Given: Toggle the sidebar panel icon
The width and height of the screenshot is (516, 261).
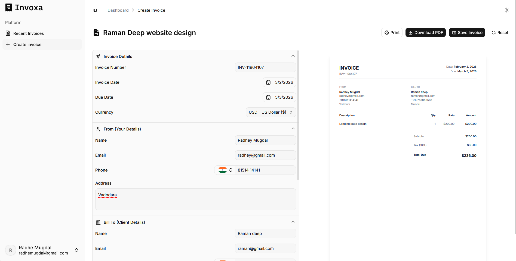Looking at the screenshot, I should click(x=95, y=10).
